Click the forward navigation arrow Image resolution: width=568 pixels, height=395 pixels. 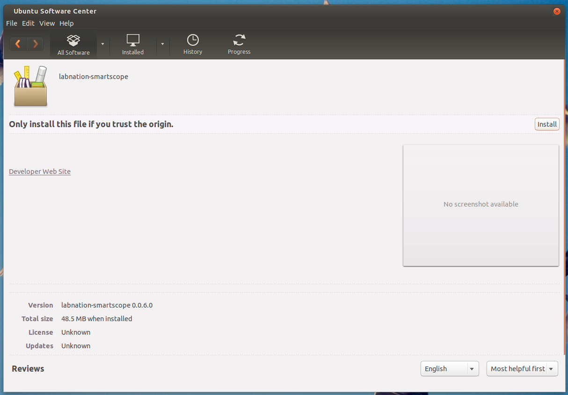[36, 43]
